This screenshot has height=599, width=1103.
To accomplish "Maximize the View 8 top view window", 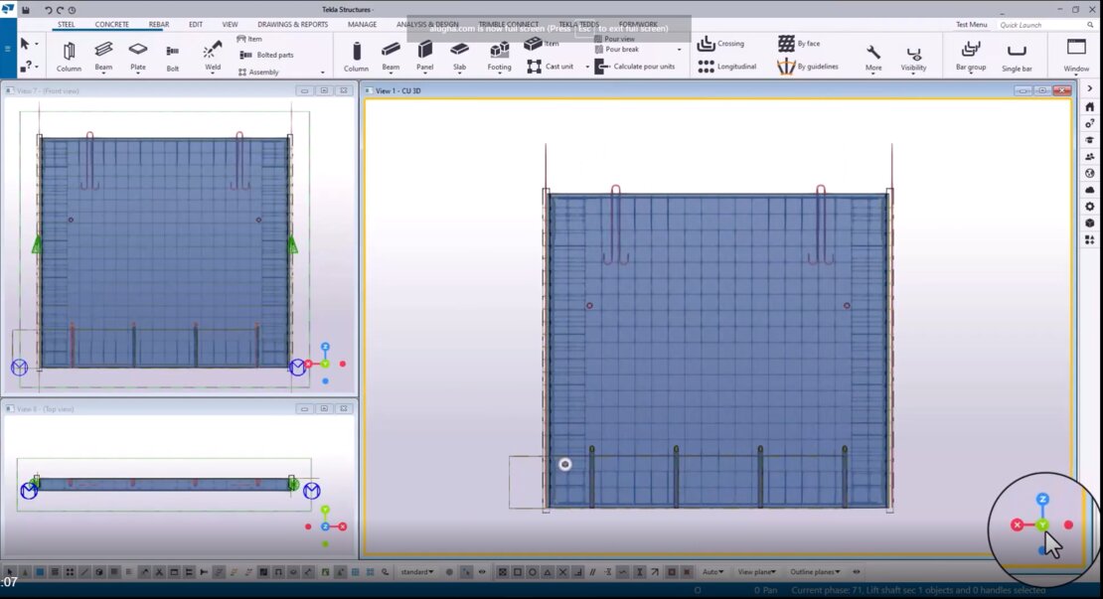I will point(324,408).
